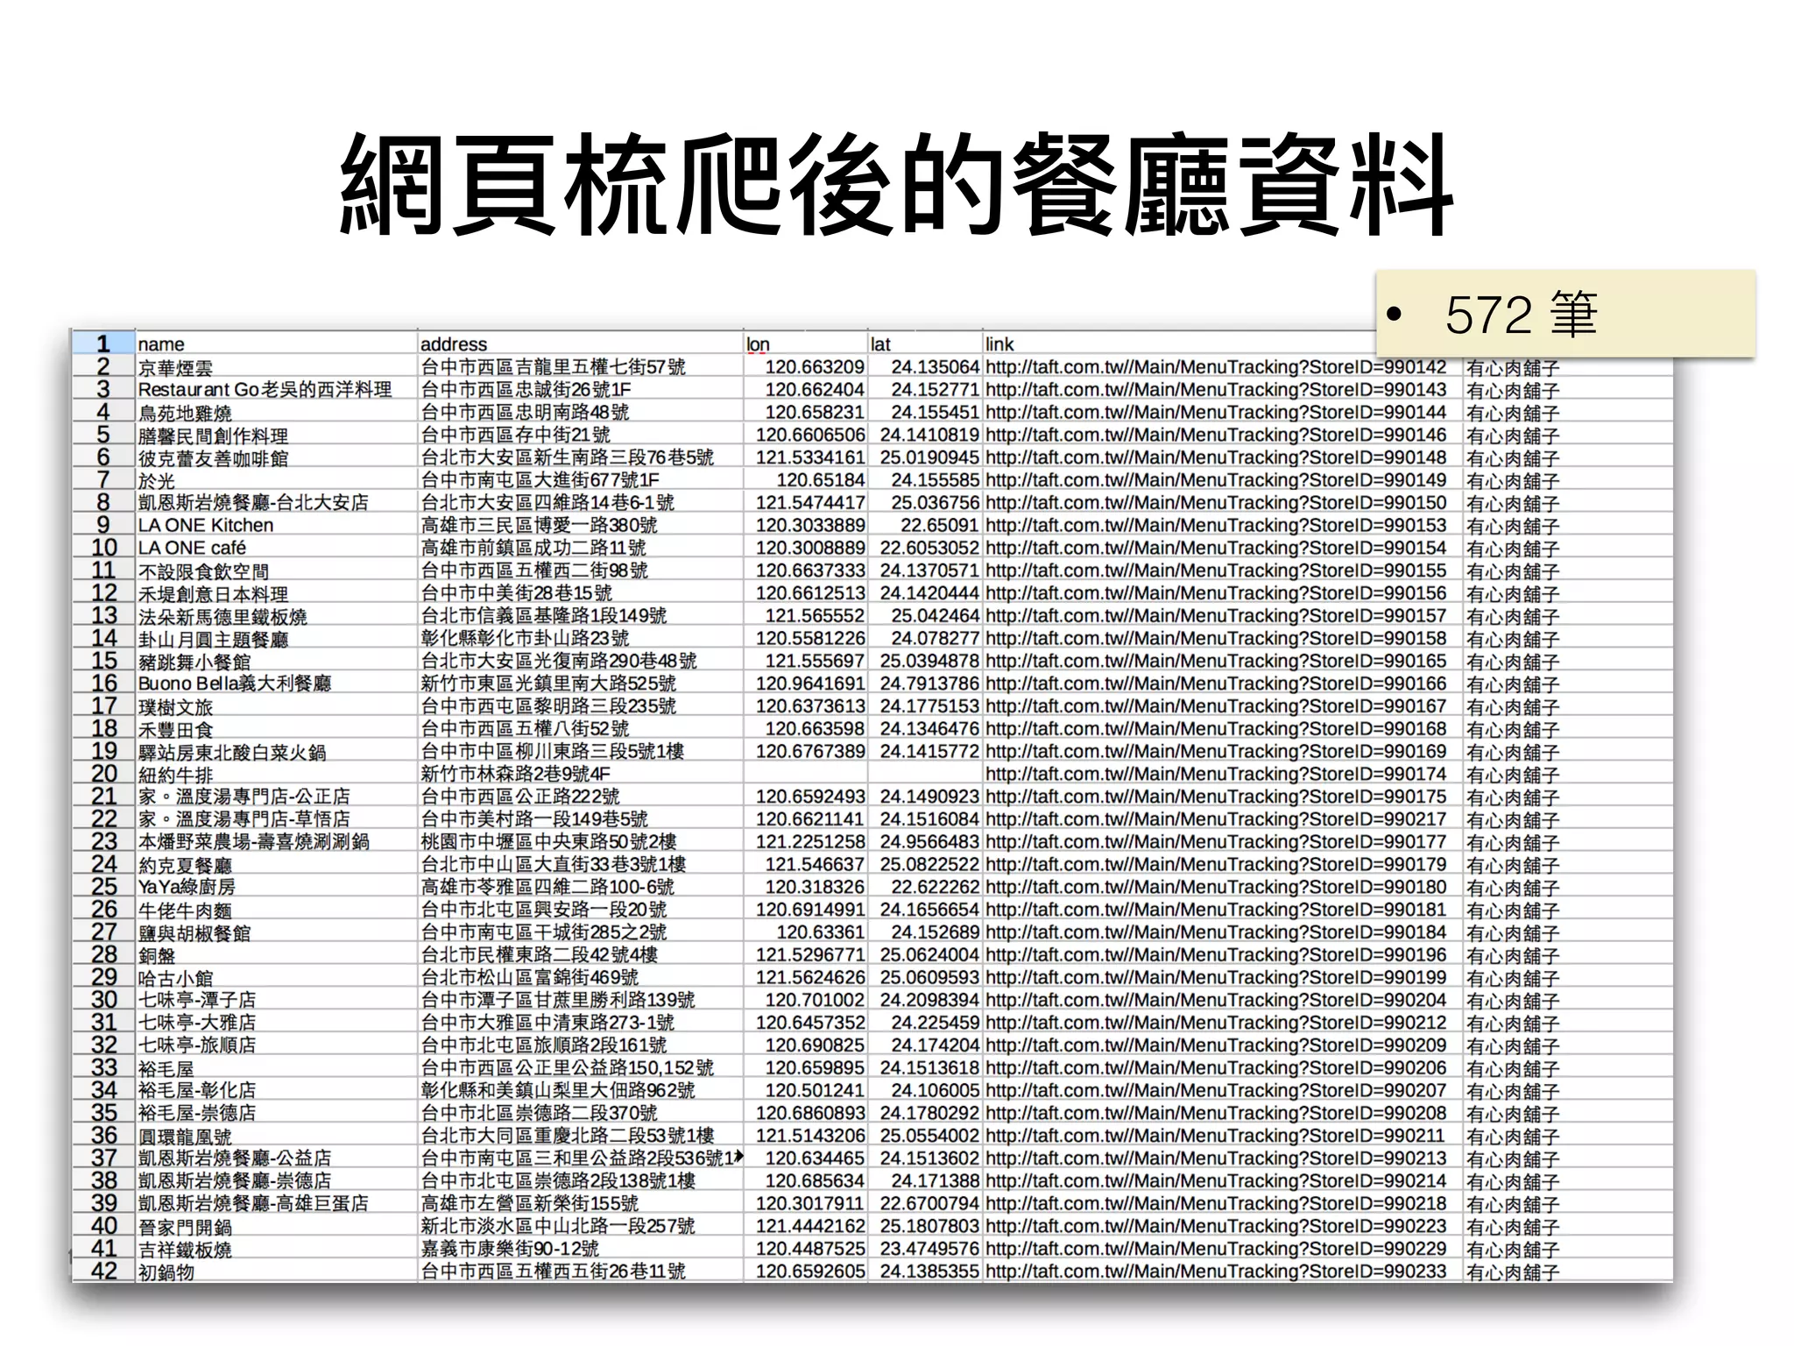Click the cell 'Buono Bella義大利餐廳'

pos(235,684)
